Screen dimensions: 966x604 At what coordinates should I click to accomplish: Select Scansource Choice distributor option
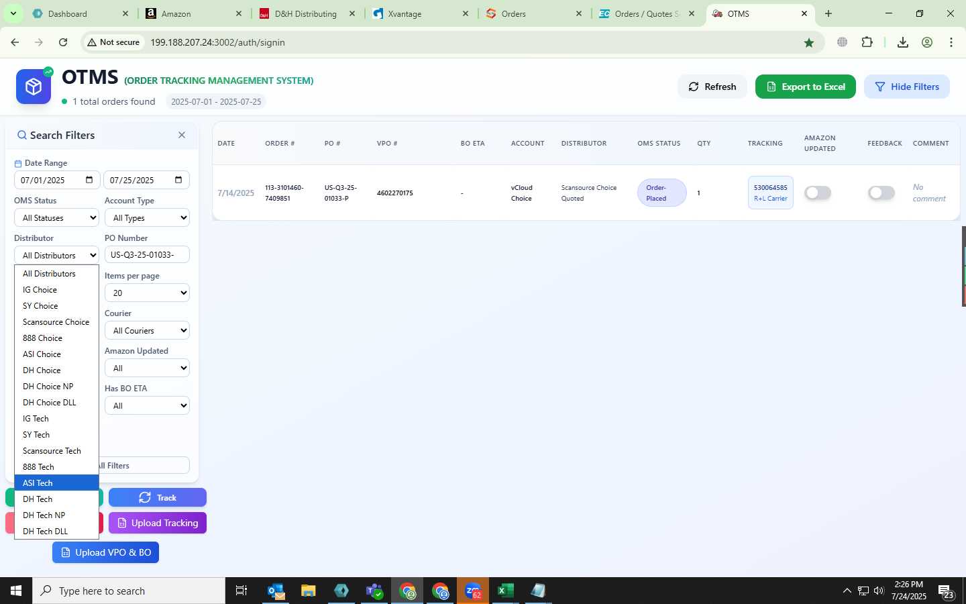tap(56, 322)
